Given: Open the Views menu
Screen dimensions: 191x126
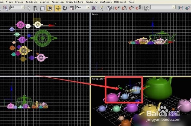Looking at the screenshot, I should [9, 2].
